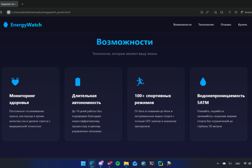Open a new browser tab with plus

(23, 4)
